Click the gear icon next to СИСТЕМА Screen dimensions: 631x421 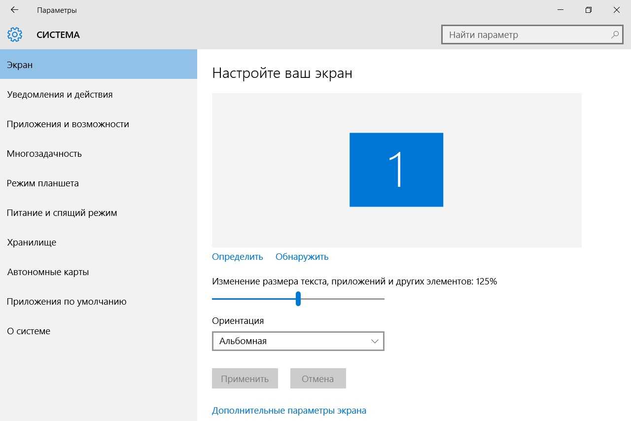(x=15, y=35)
